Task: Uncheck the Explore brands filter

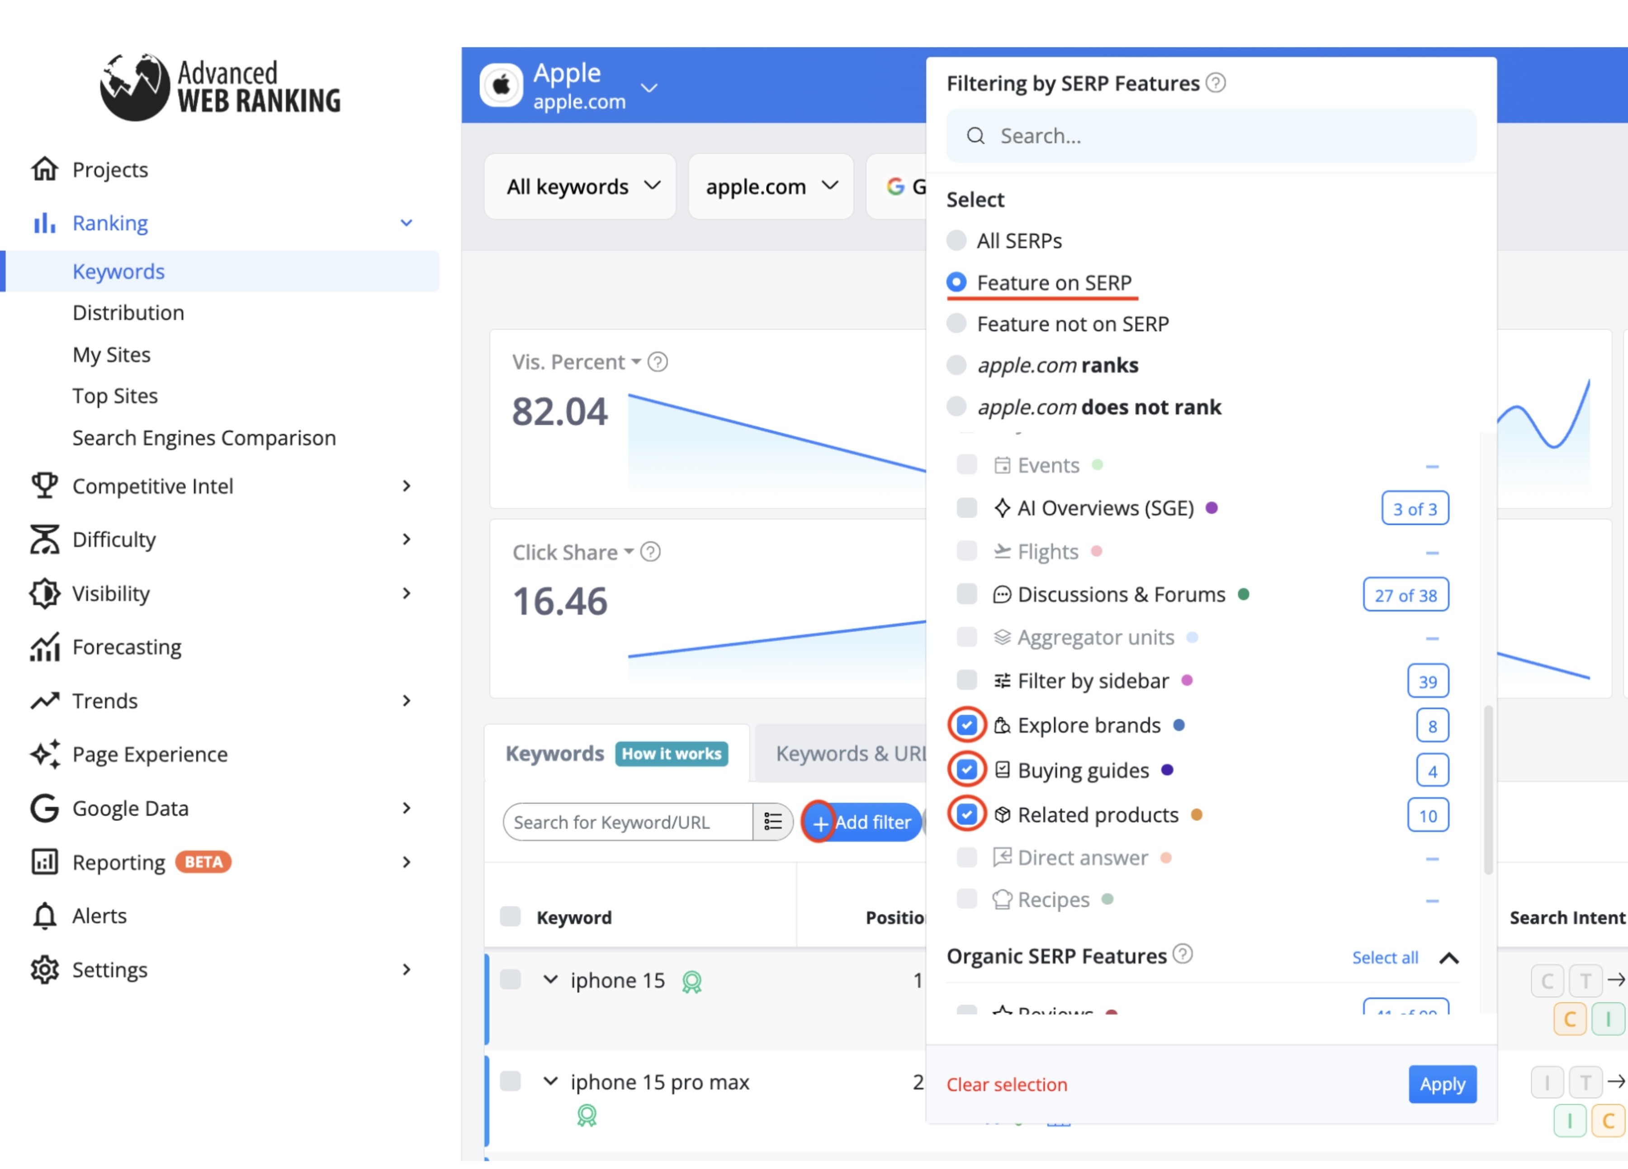Action: click(967, 725)
